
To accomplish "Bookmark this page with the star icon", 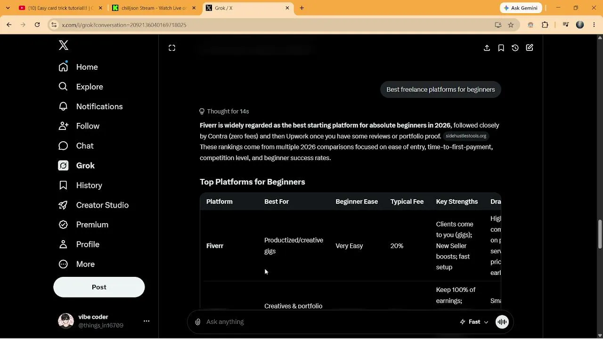I will [511, 25].
